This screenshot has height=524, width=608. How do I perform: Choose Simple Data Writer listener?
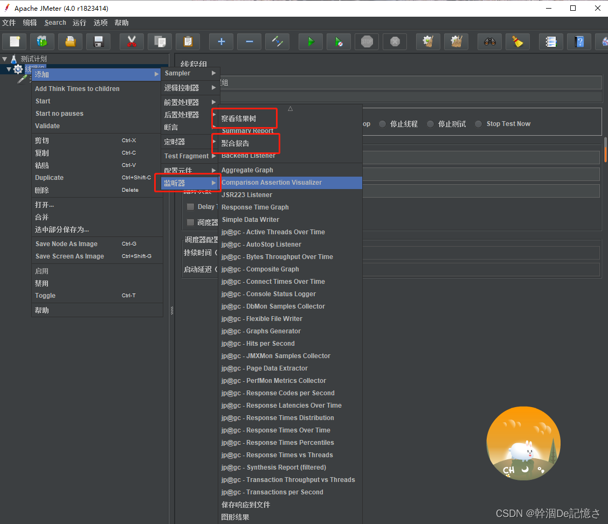[291, 220]
